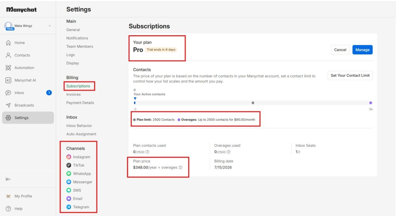This screenshot has width=396, height=216.
Task: Open Inbox Behavior settings
Action: [x=79, y=126]
